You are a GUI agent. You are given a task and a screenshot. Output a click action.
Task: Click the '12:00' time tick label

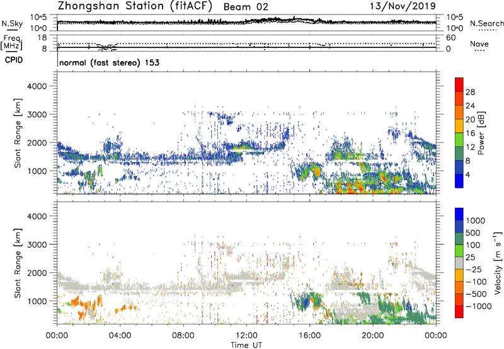pyautogui.click(x=246, y=336)
